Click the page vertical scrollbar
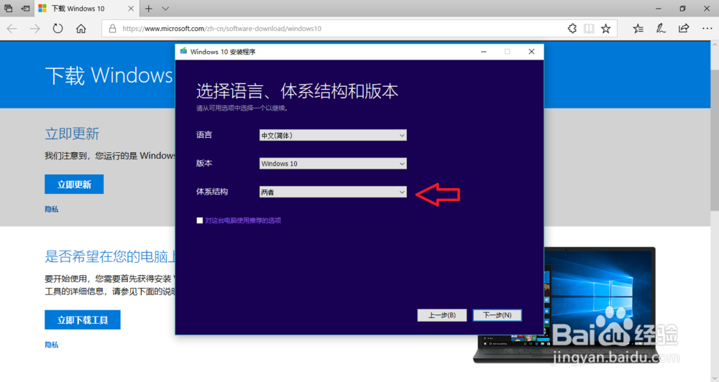 [x=715, y=139]
